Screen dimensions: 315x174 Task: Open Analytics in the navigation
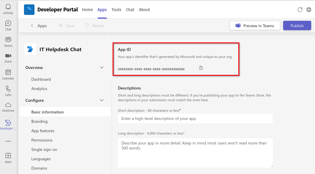pyautogui.click(x=39, y=89)
